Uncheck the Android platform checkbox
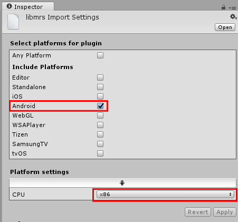238x222 pixels. pos(100,106)
